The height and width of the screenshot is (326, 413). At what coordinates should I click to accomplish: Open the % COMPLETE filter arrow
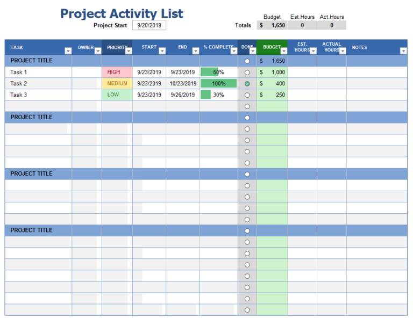(x=234, y=51)
